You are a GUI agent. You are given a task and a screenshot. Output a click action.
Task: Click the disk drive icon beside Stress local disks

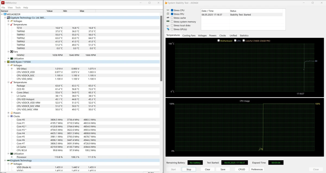point(168,25)
